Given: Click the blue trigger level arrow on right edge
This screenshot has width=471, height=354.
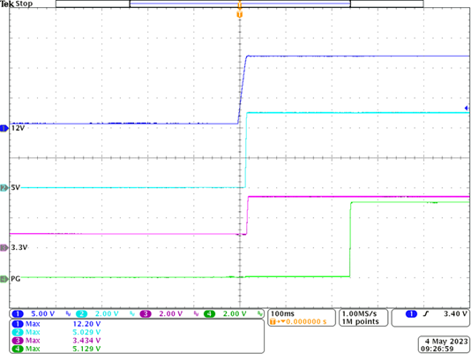Looking at the screenshot, I should (x=467, y=108).
